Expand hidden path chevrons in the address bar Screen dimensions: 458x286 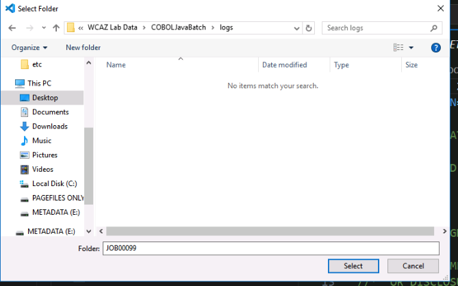point(81,28)
